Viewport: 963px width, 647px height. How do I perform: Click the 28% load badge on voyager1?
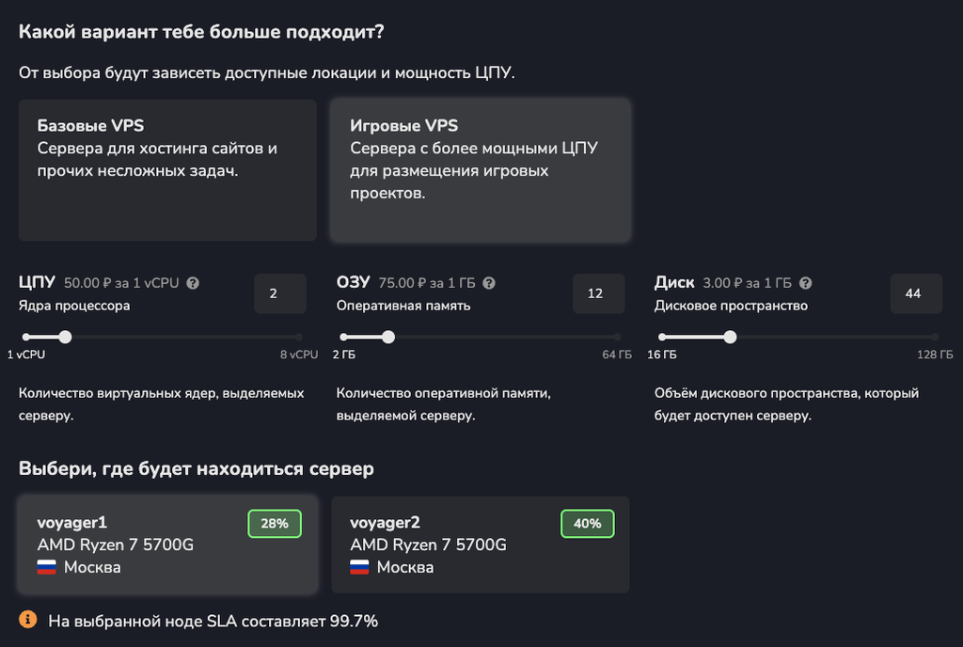pos(274,524)
